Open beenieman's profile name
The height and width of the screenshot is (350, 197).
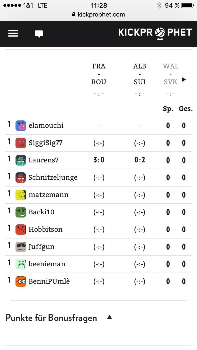pos(47,264)
